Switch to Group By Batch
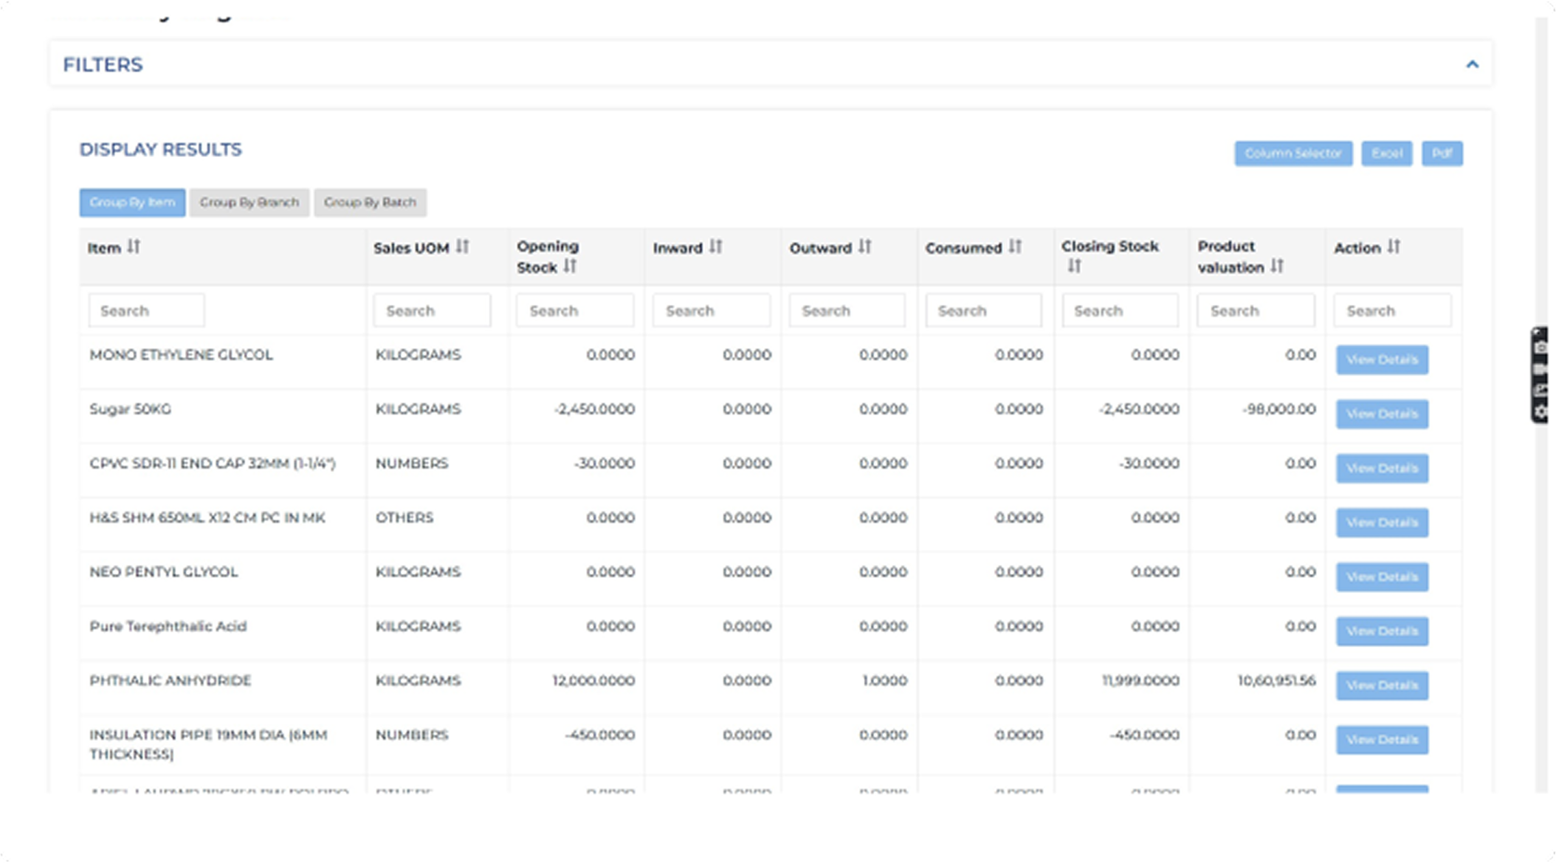 pos(370,202)
